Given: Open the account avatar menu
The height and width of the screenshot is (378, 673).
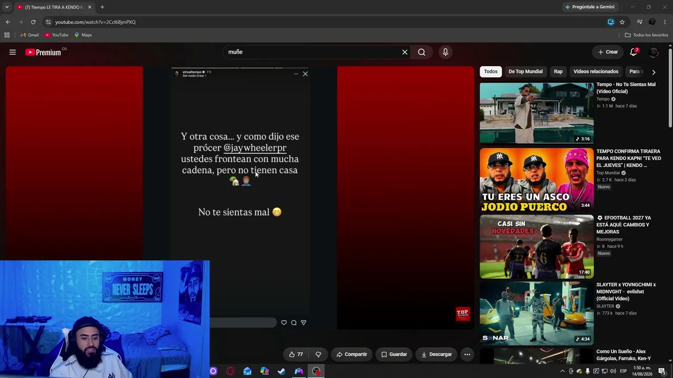Looking at the screenshot, I should tap(654, 52).
